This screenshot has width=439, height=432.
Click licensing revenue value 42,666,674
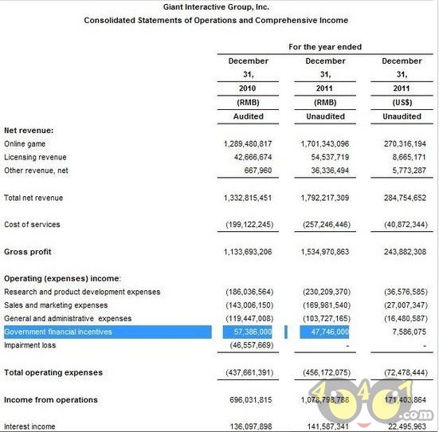(253, 157)
